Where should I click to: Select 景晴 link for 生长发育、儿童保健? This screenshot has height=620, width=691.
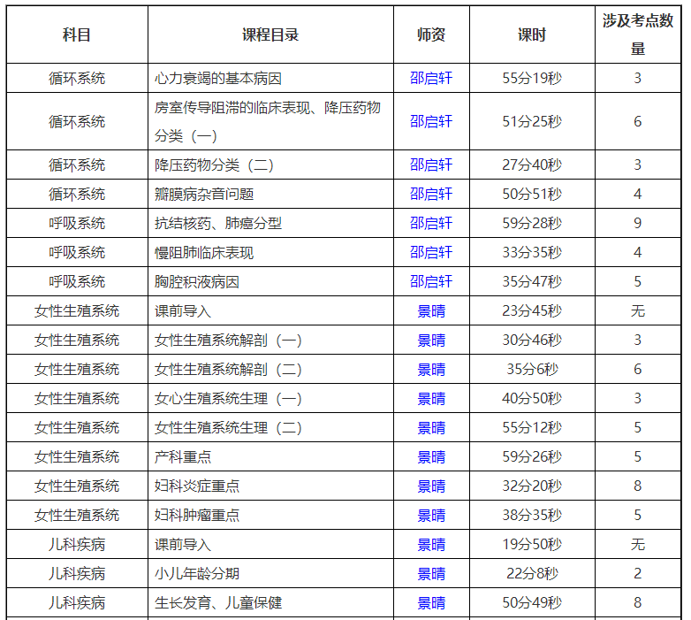pos(431,603)
